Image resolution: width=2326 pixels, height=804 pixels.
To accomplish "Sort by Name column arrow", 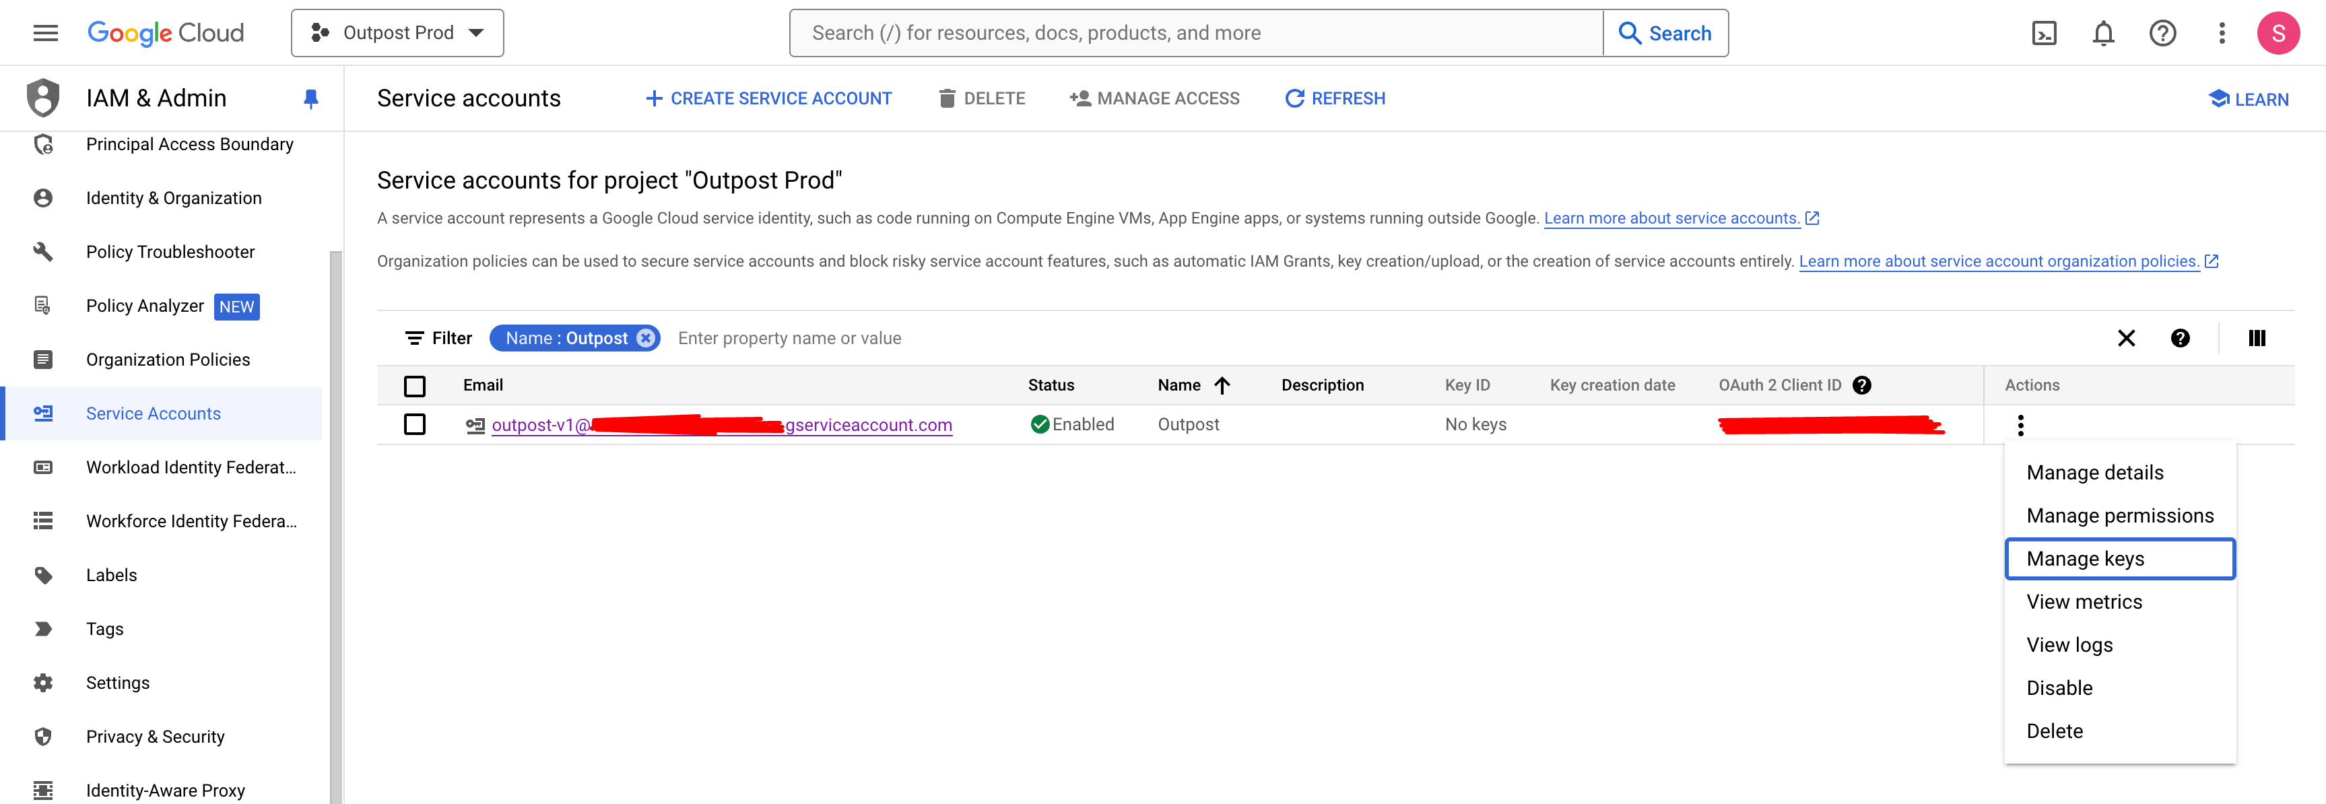I will [x=1222, y=386].
